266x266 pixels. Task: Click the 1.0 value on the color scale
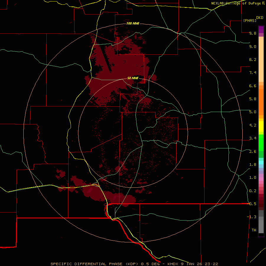253,178
